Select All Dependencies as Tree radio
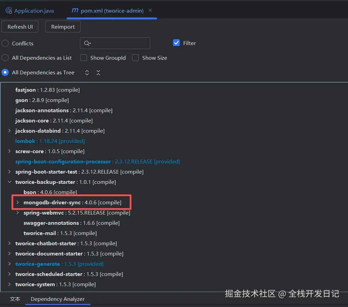 (x=5, y=72)
